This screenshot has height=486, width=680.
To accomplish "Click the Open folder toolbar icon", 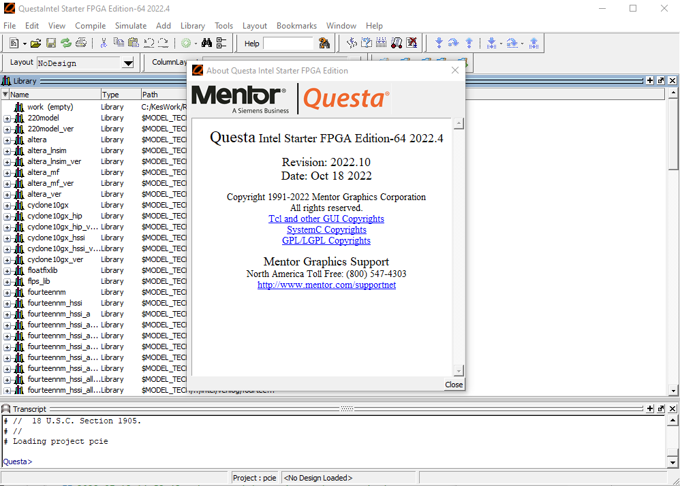I will [35, 43].
